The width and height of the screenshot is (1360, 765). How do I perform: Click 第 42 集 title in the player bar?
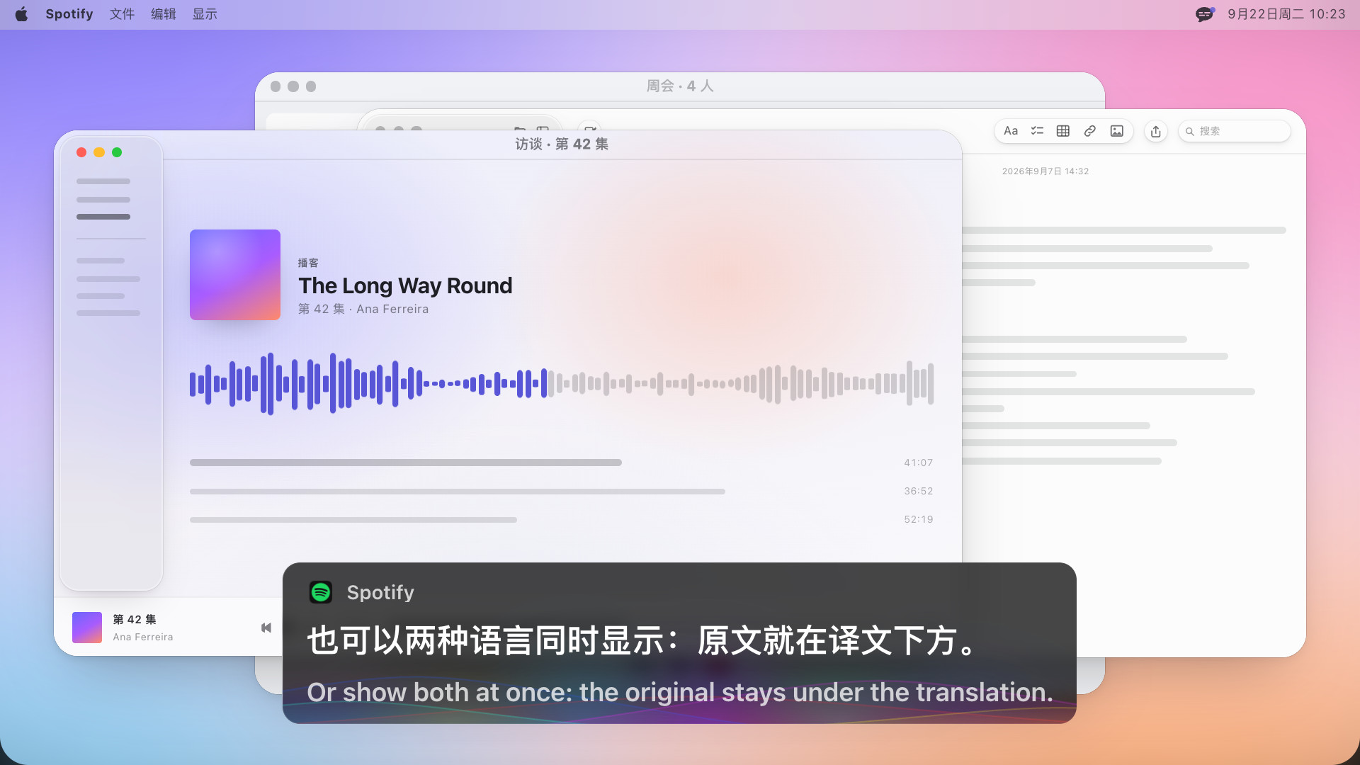135,619
